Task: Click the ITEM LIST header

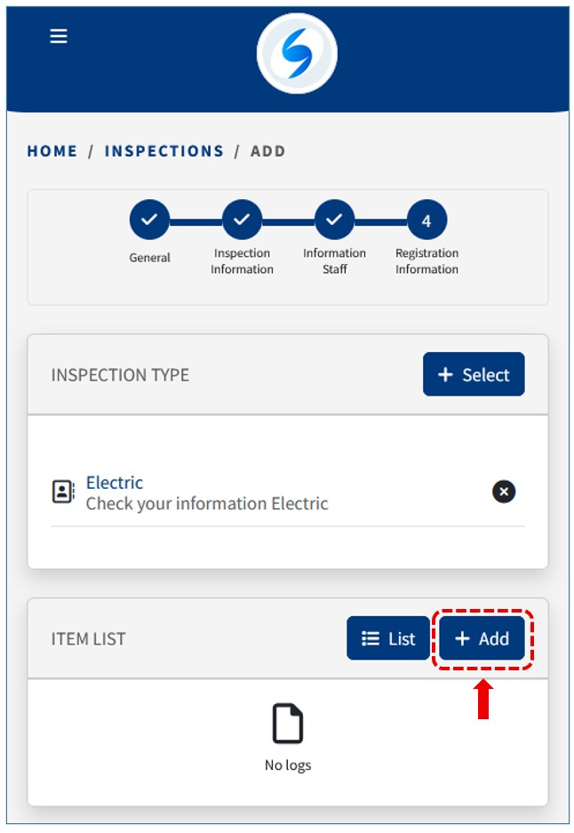Action: (x=88, y=639)
